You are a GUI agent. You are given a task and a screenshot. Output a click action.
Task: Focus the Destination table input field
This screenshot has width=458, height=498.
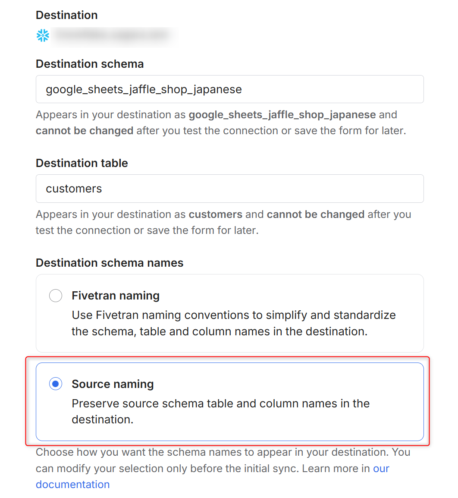(229, 189)
